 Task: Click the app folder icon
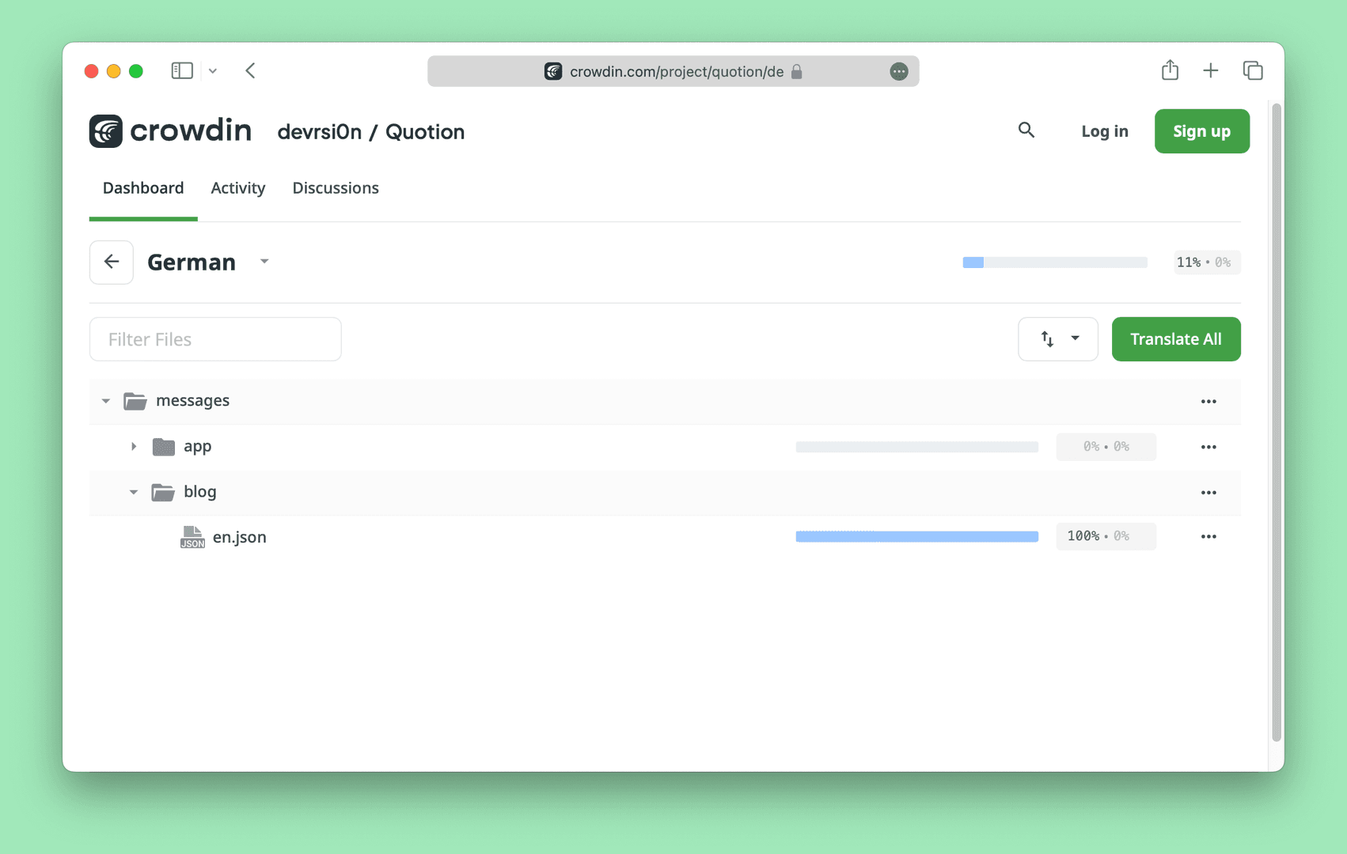coord(164,447)
